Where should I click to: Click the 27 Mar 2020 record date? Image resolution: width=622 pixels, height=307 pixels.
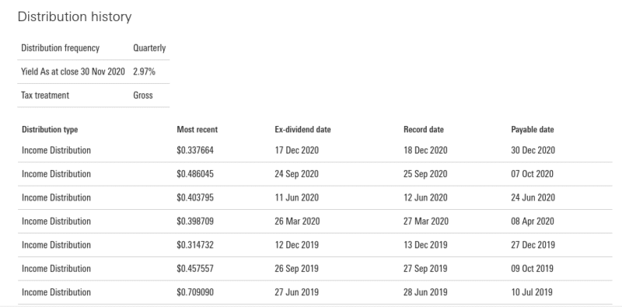pos(426,222)
